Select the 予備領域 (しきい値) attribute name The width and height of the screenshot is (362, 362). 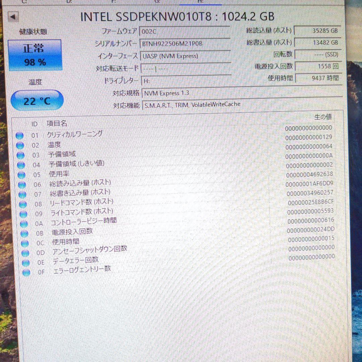pyautogui.click(x=76, y=164)
